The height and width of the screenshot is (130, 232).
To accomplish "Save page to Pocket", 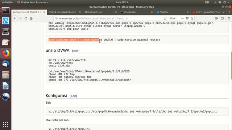I will (187, 18).
